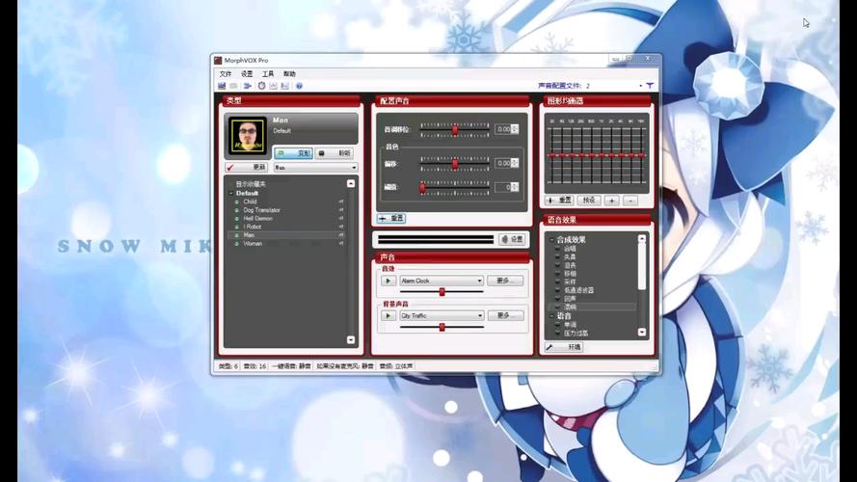Click the microphone 设置 button

click(x=512, y=239)
